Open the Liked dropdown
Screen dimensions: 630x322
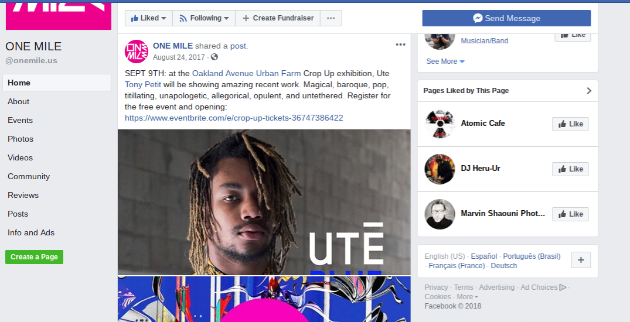(x=149, y=18)
